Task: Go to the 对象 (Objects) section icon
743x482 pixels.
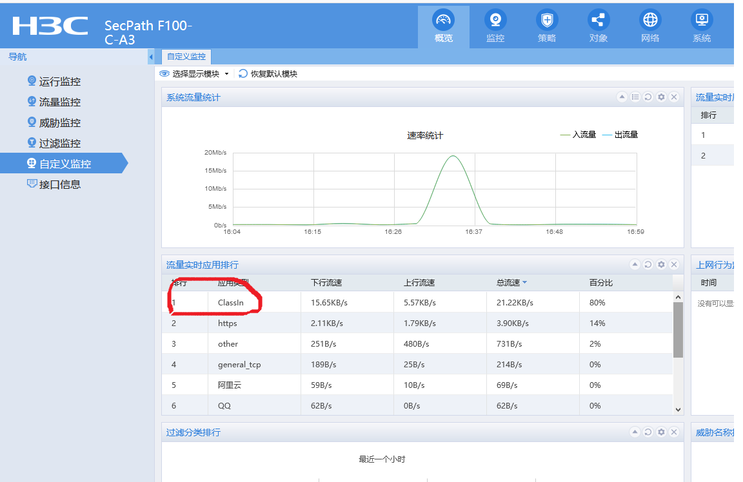Action: tap(599, 26)
